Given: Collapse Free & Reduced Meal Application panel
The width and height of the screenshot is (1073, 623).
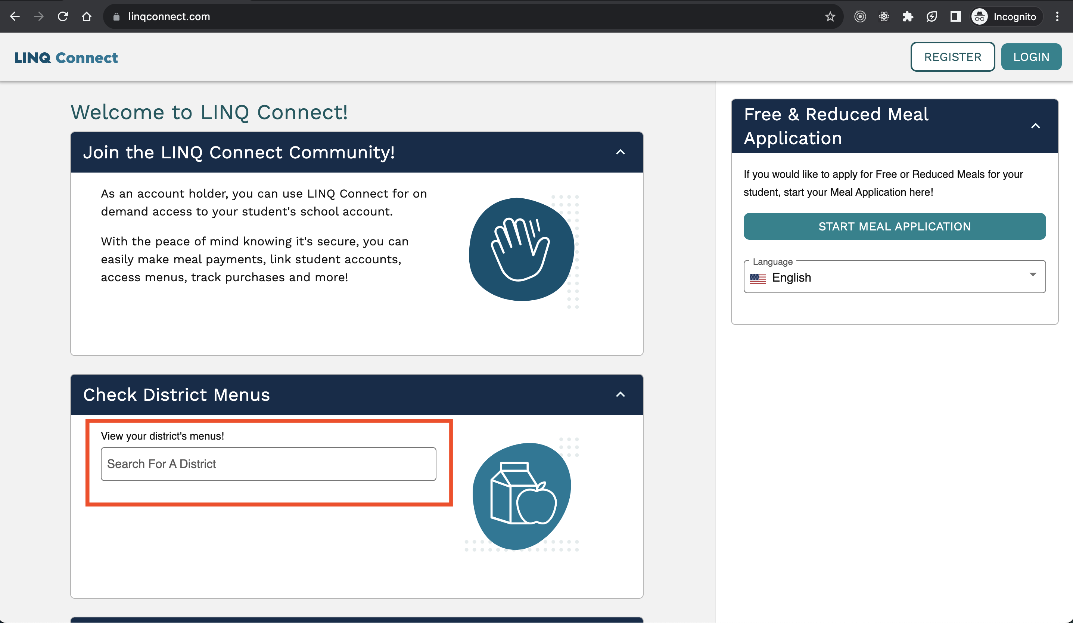Looking at the screenshot, I should [1036, 126].
